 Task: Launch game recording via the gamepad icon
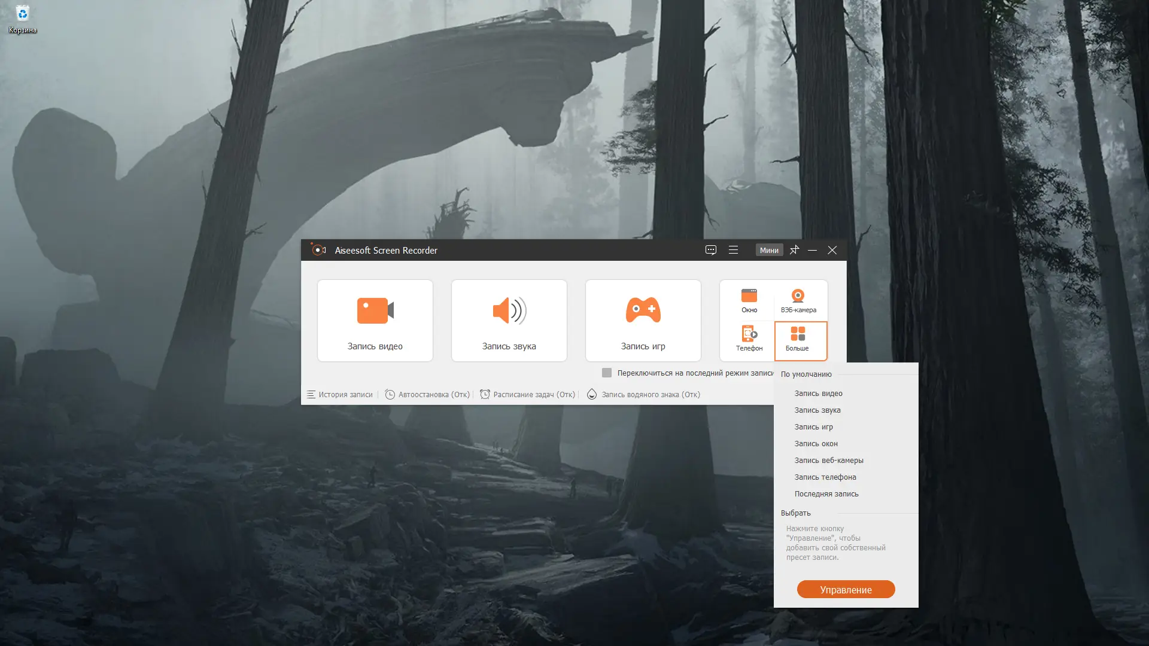coord(643,310)
